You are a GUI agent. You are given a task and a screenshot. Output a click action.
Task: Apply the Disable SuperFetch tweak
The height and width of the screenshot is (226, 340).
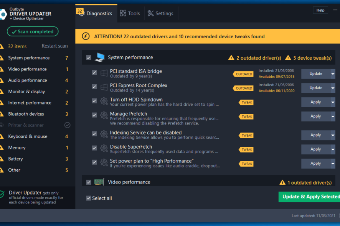pos(316,149)
